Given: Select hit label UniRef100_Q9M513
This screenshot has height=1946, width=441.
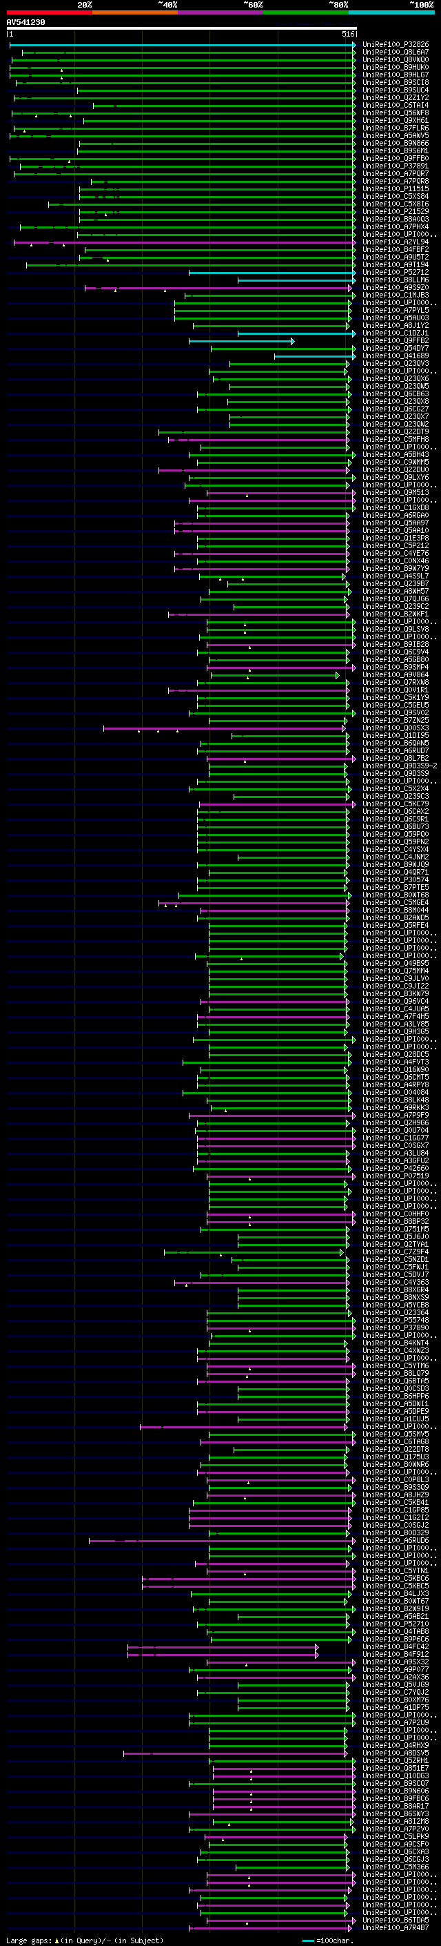Looking at the screenshot, I should pyautogui.click(x=396, y=493).
